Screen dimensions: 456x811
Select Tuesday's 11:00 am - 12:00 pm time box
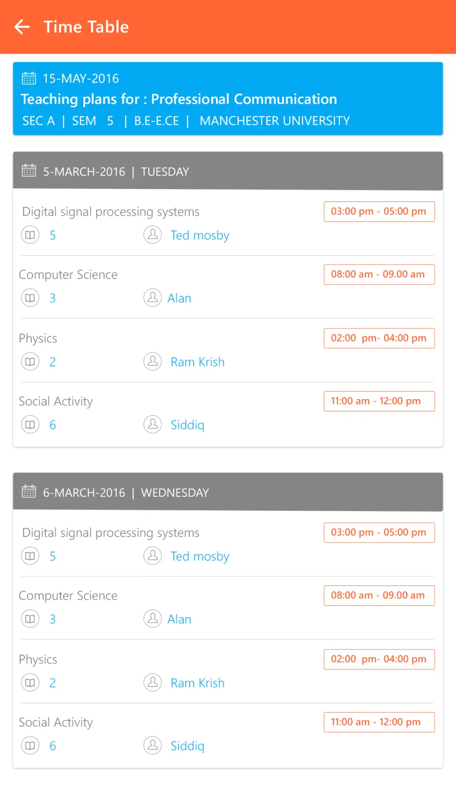coord(379,401)
